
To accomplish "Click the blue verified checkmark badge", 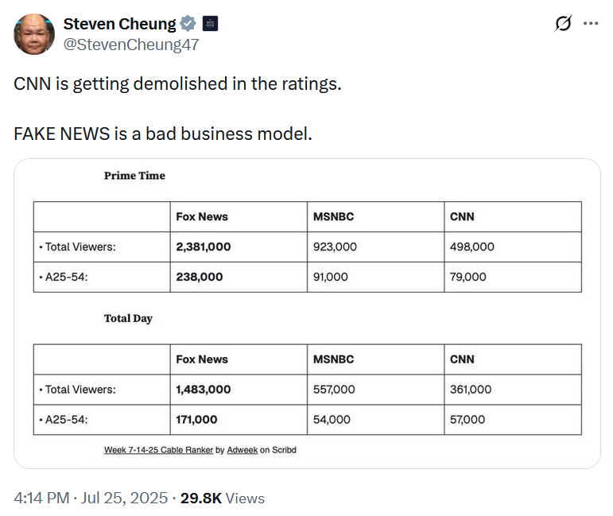I will coord(188,24).
